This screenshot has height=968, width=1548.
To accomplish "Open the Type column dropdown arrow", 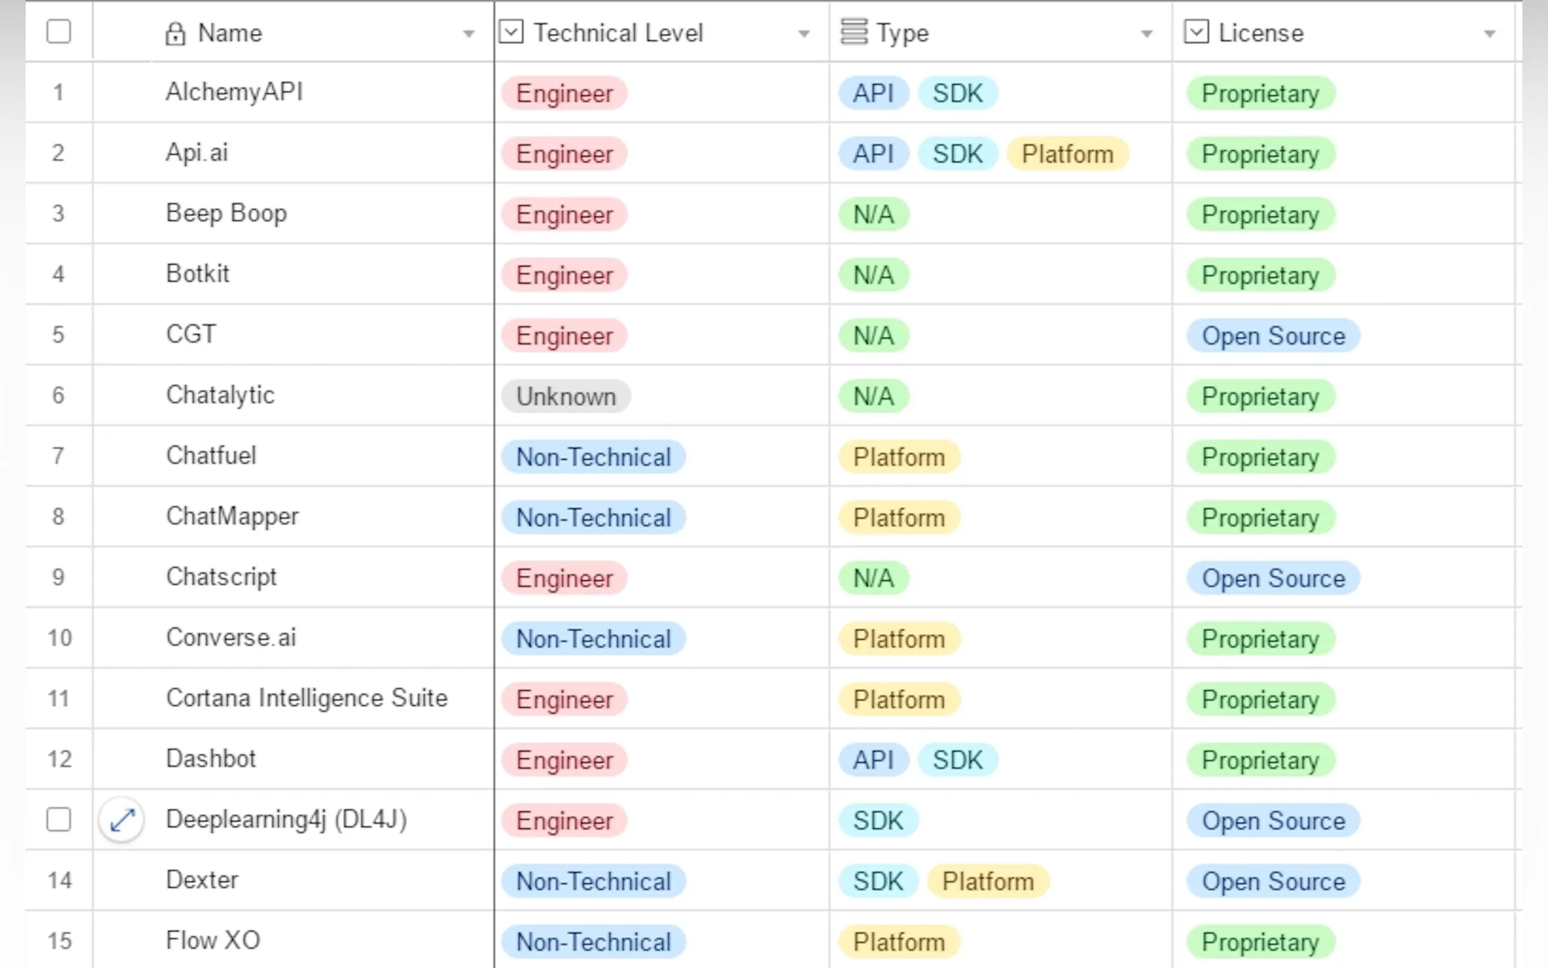I will point(1146,34).
